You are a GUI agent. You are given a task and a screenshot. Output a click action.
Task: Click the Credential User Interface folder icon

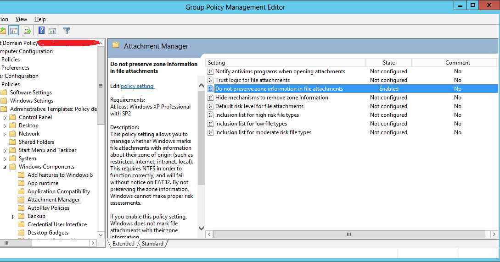click(22, 224)
